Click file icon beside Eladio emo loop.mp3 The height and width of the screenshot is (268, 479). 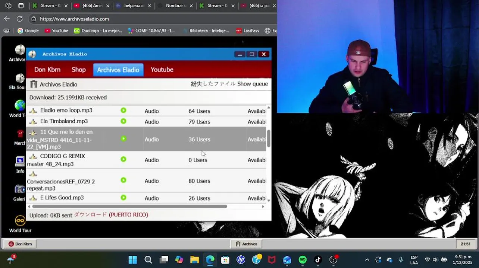tap(33, 111)
